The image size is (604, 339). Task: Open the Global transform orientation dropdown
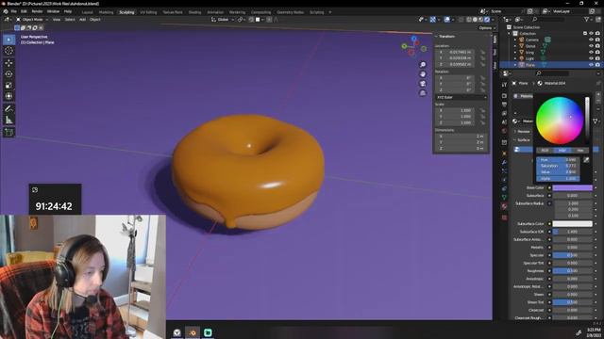[x=223, y=19]
